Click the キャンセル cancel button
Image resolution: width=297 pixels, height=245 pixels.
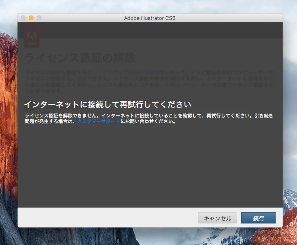pos(217,218)
